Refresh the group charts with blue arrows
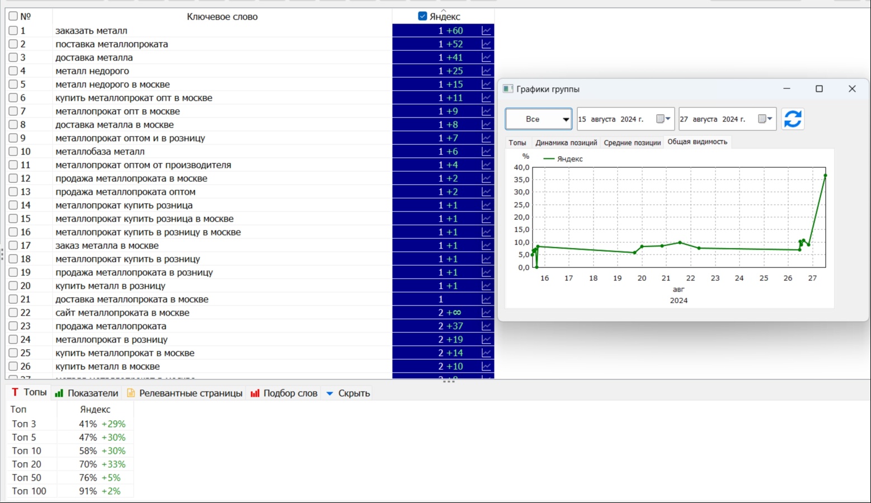 [x=793, y=119]
